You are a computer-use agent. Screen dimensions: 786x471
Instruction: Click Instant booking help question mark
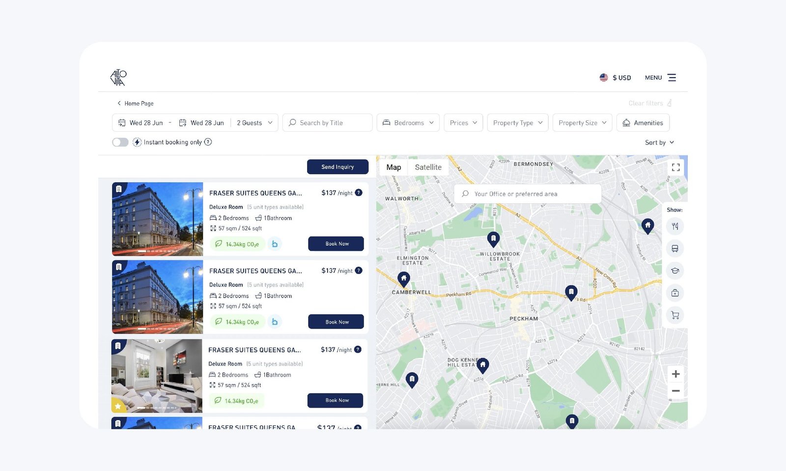tap(208, 142)
